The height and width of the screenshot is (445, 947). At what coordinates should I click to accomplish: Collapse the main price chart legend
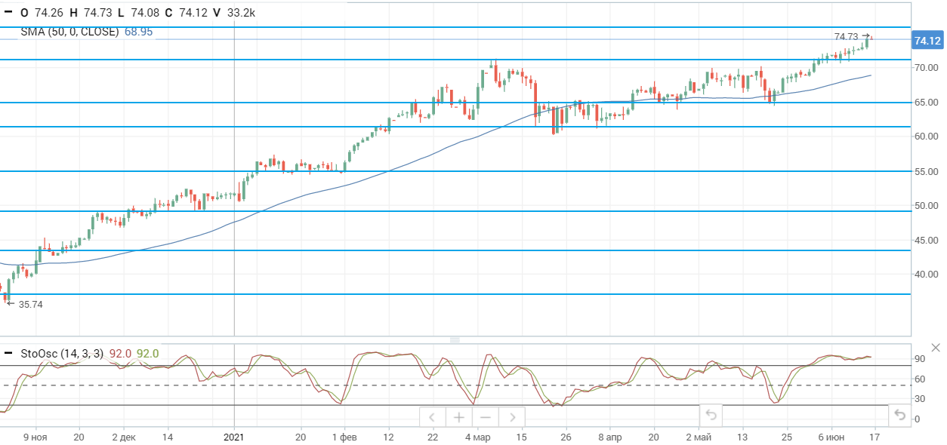coord(8,12)
